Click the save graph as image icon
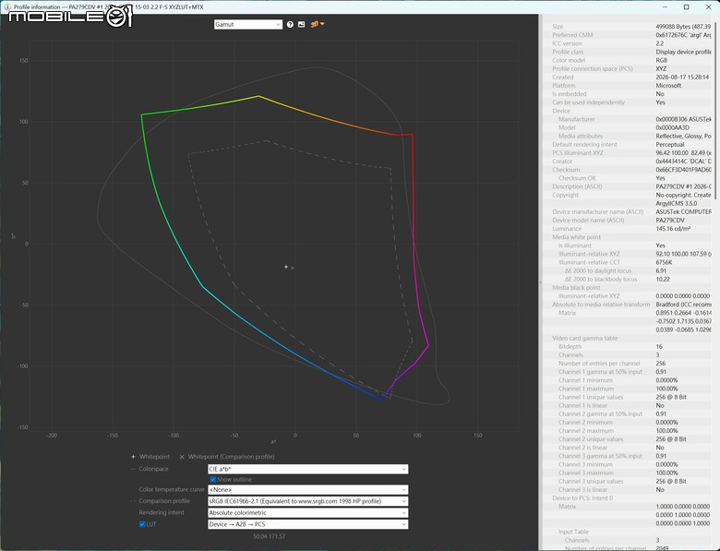 301,24
